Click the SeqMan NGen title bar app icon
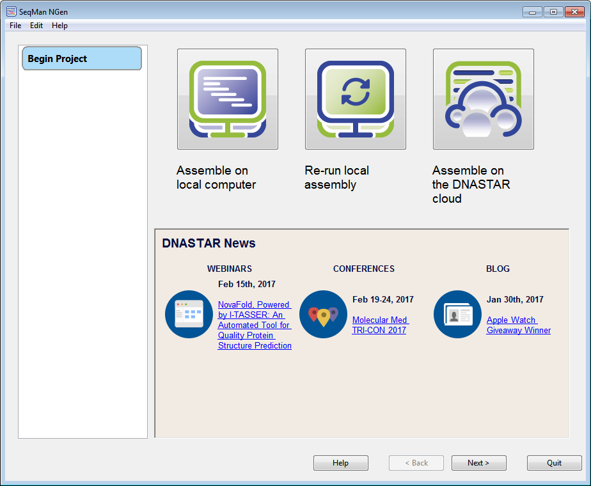The image size is (591, 486). pos(12,12)
